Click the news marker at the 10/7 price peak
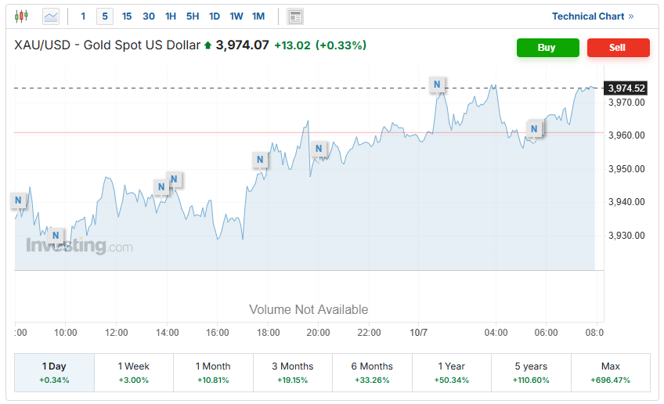 coord(438,84)
